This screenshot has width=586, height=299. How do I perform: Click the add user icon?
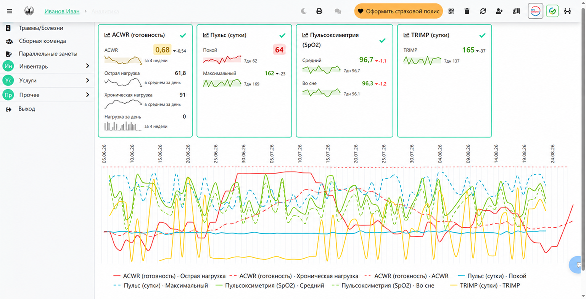coord(499,11)
